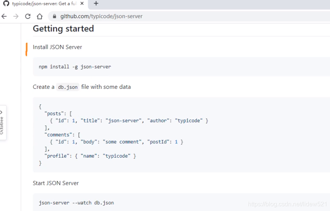Click the padlock site security icon

click(x=54, y=16)
